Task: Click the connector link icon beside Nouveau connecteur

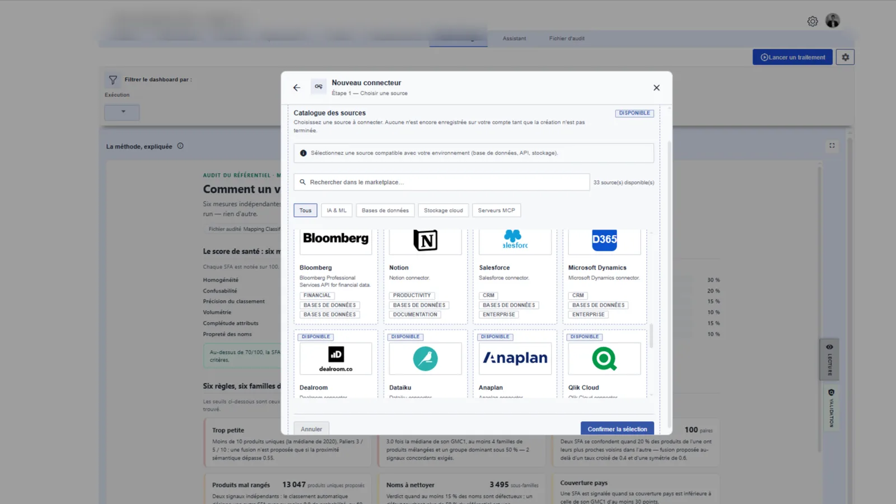Action: (x=319, y=87)
